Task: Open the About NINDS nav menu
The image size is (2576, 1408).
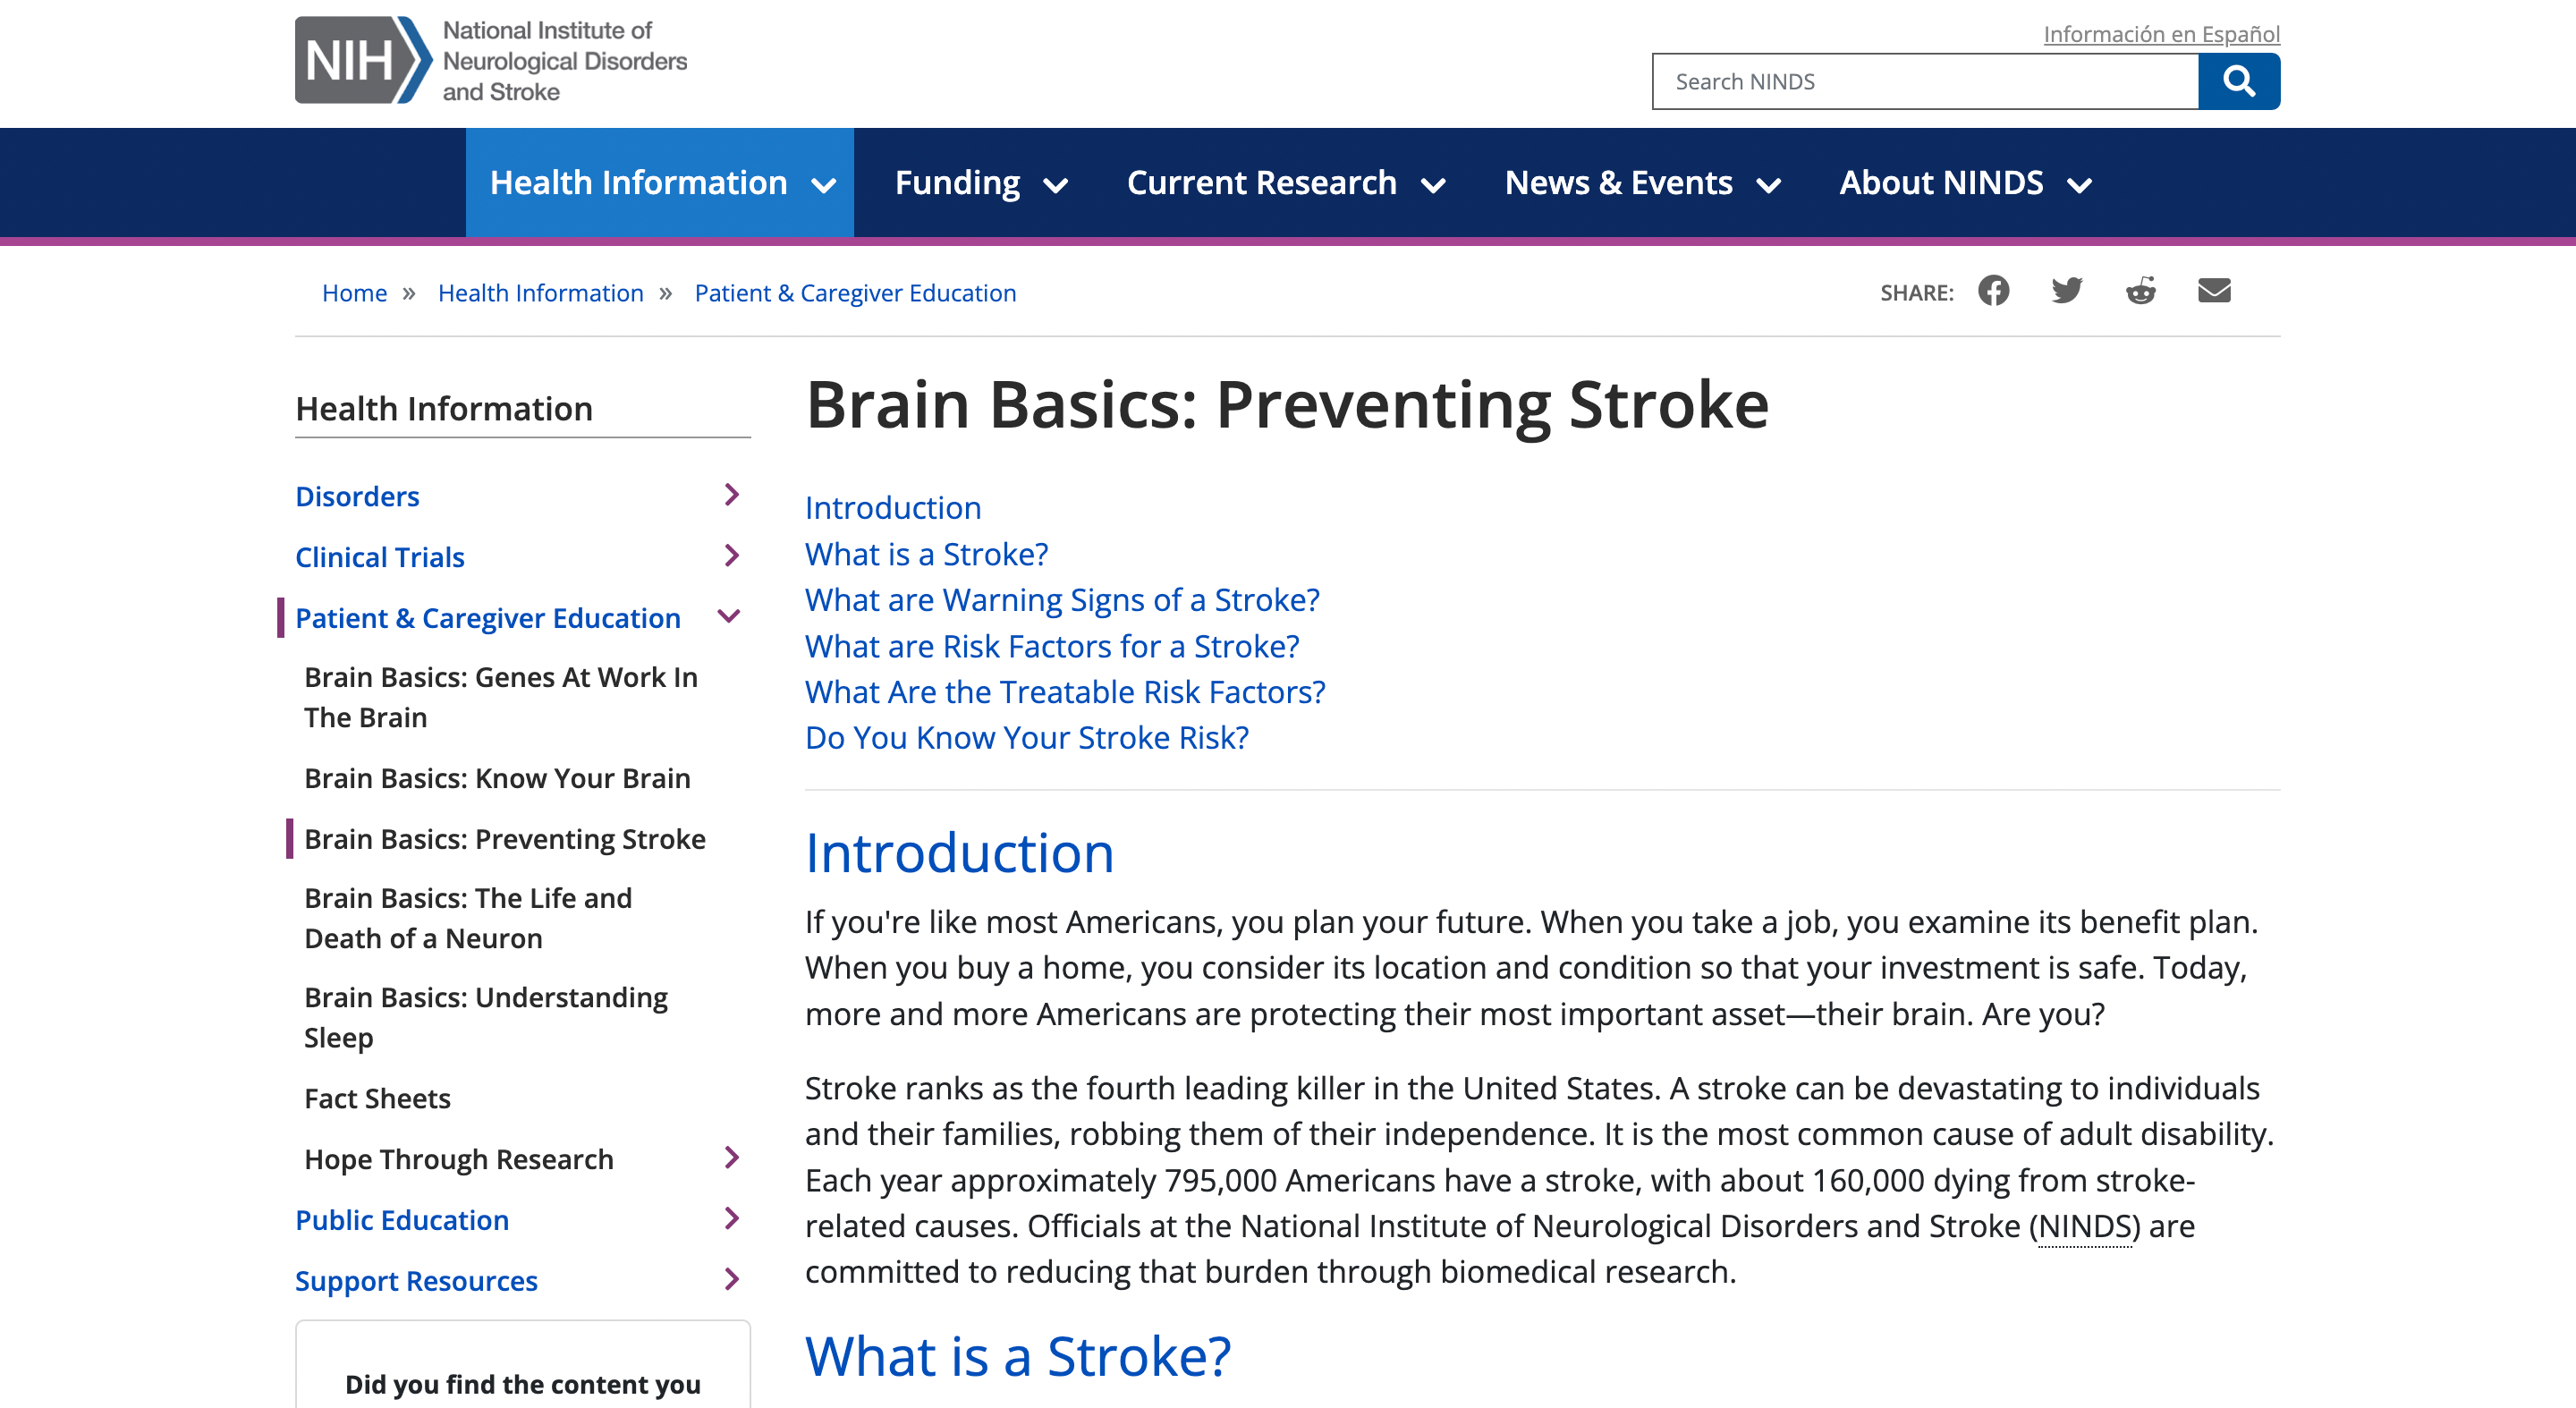Action: 1964,183
